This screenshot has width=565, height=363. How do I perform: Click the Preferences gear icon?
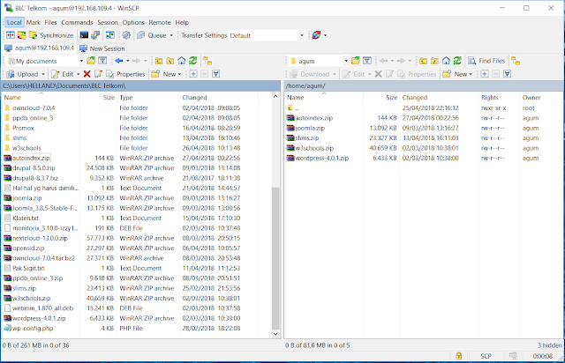point(126,35)
